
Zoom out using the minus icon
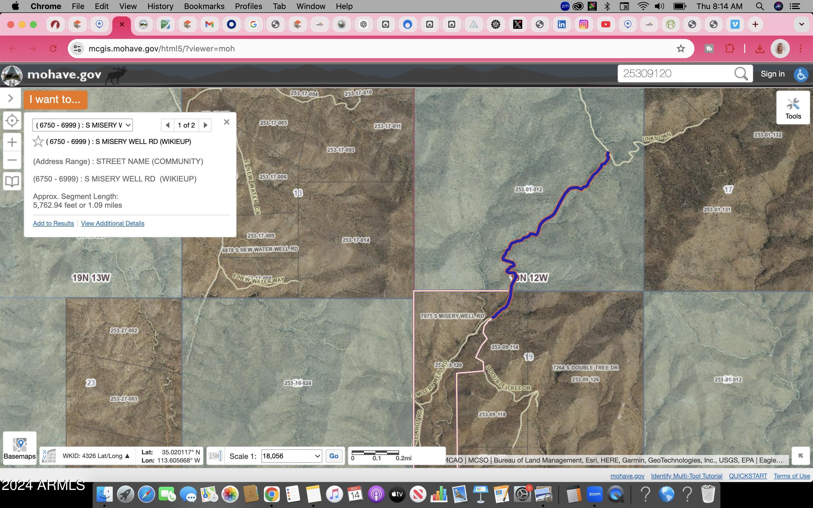click(12, 160)
